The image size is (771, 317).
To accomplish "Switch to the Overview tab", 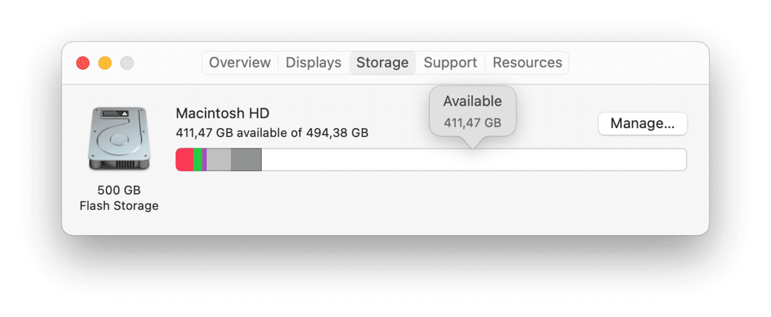I will (240, 63).
